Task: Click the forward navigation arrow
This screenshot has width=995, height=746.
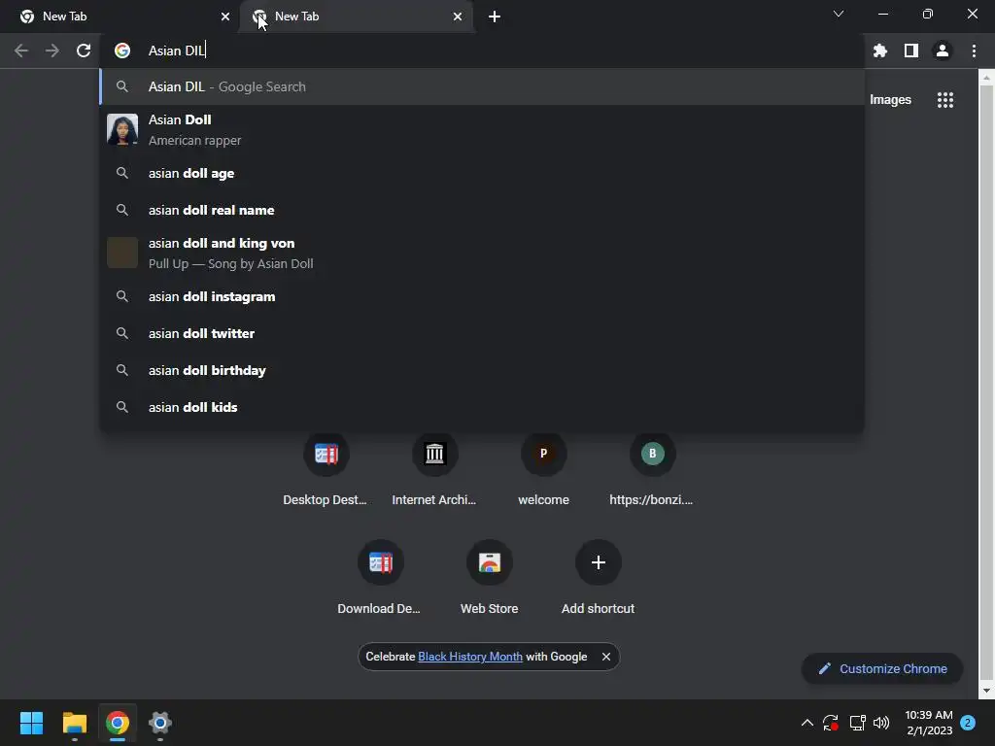Action: pos(52,51)
